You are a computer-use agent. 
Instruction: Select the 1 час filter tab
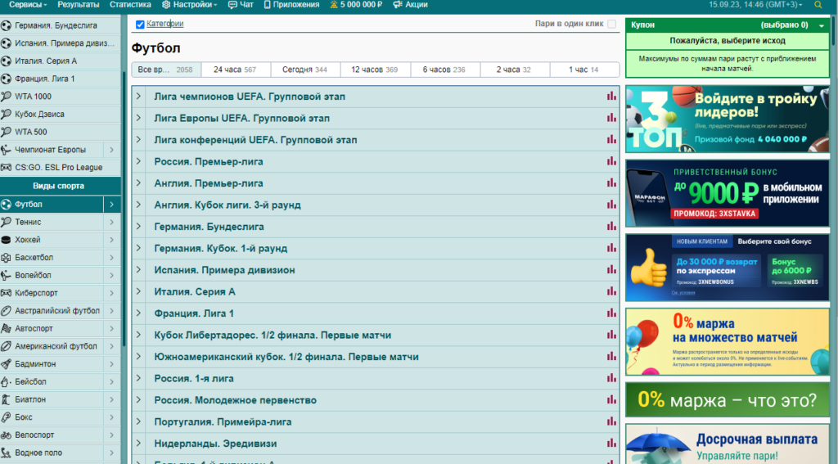pyautogui.click(x=583, y=70)
